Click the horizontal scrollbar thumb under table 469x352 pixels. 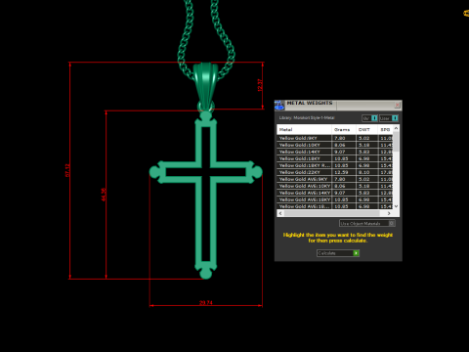tap(331, 213)
